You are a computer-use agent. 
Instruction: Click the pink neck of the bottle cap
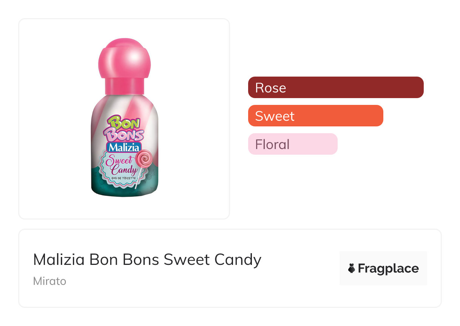click(125, 86)
